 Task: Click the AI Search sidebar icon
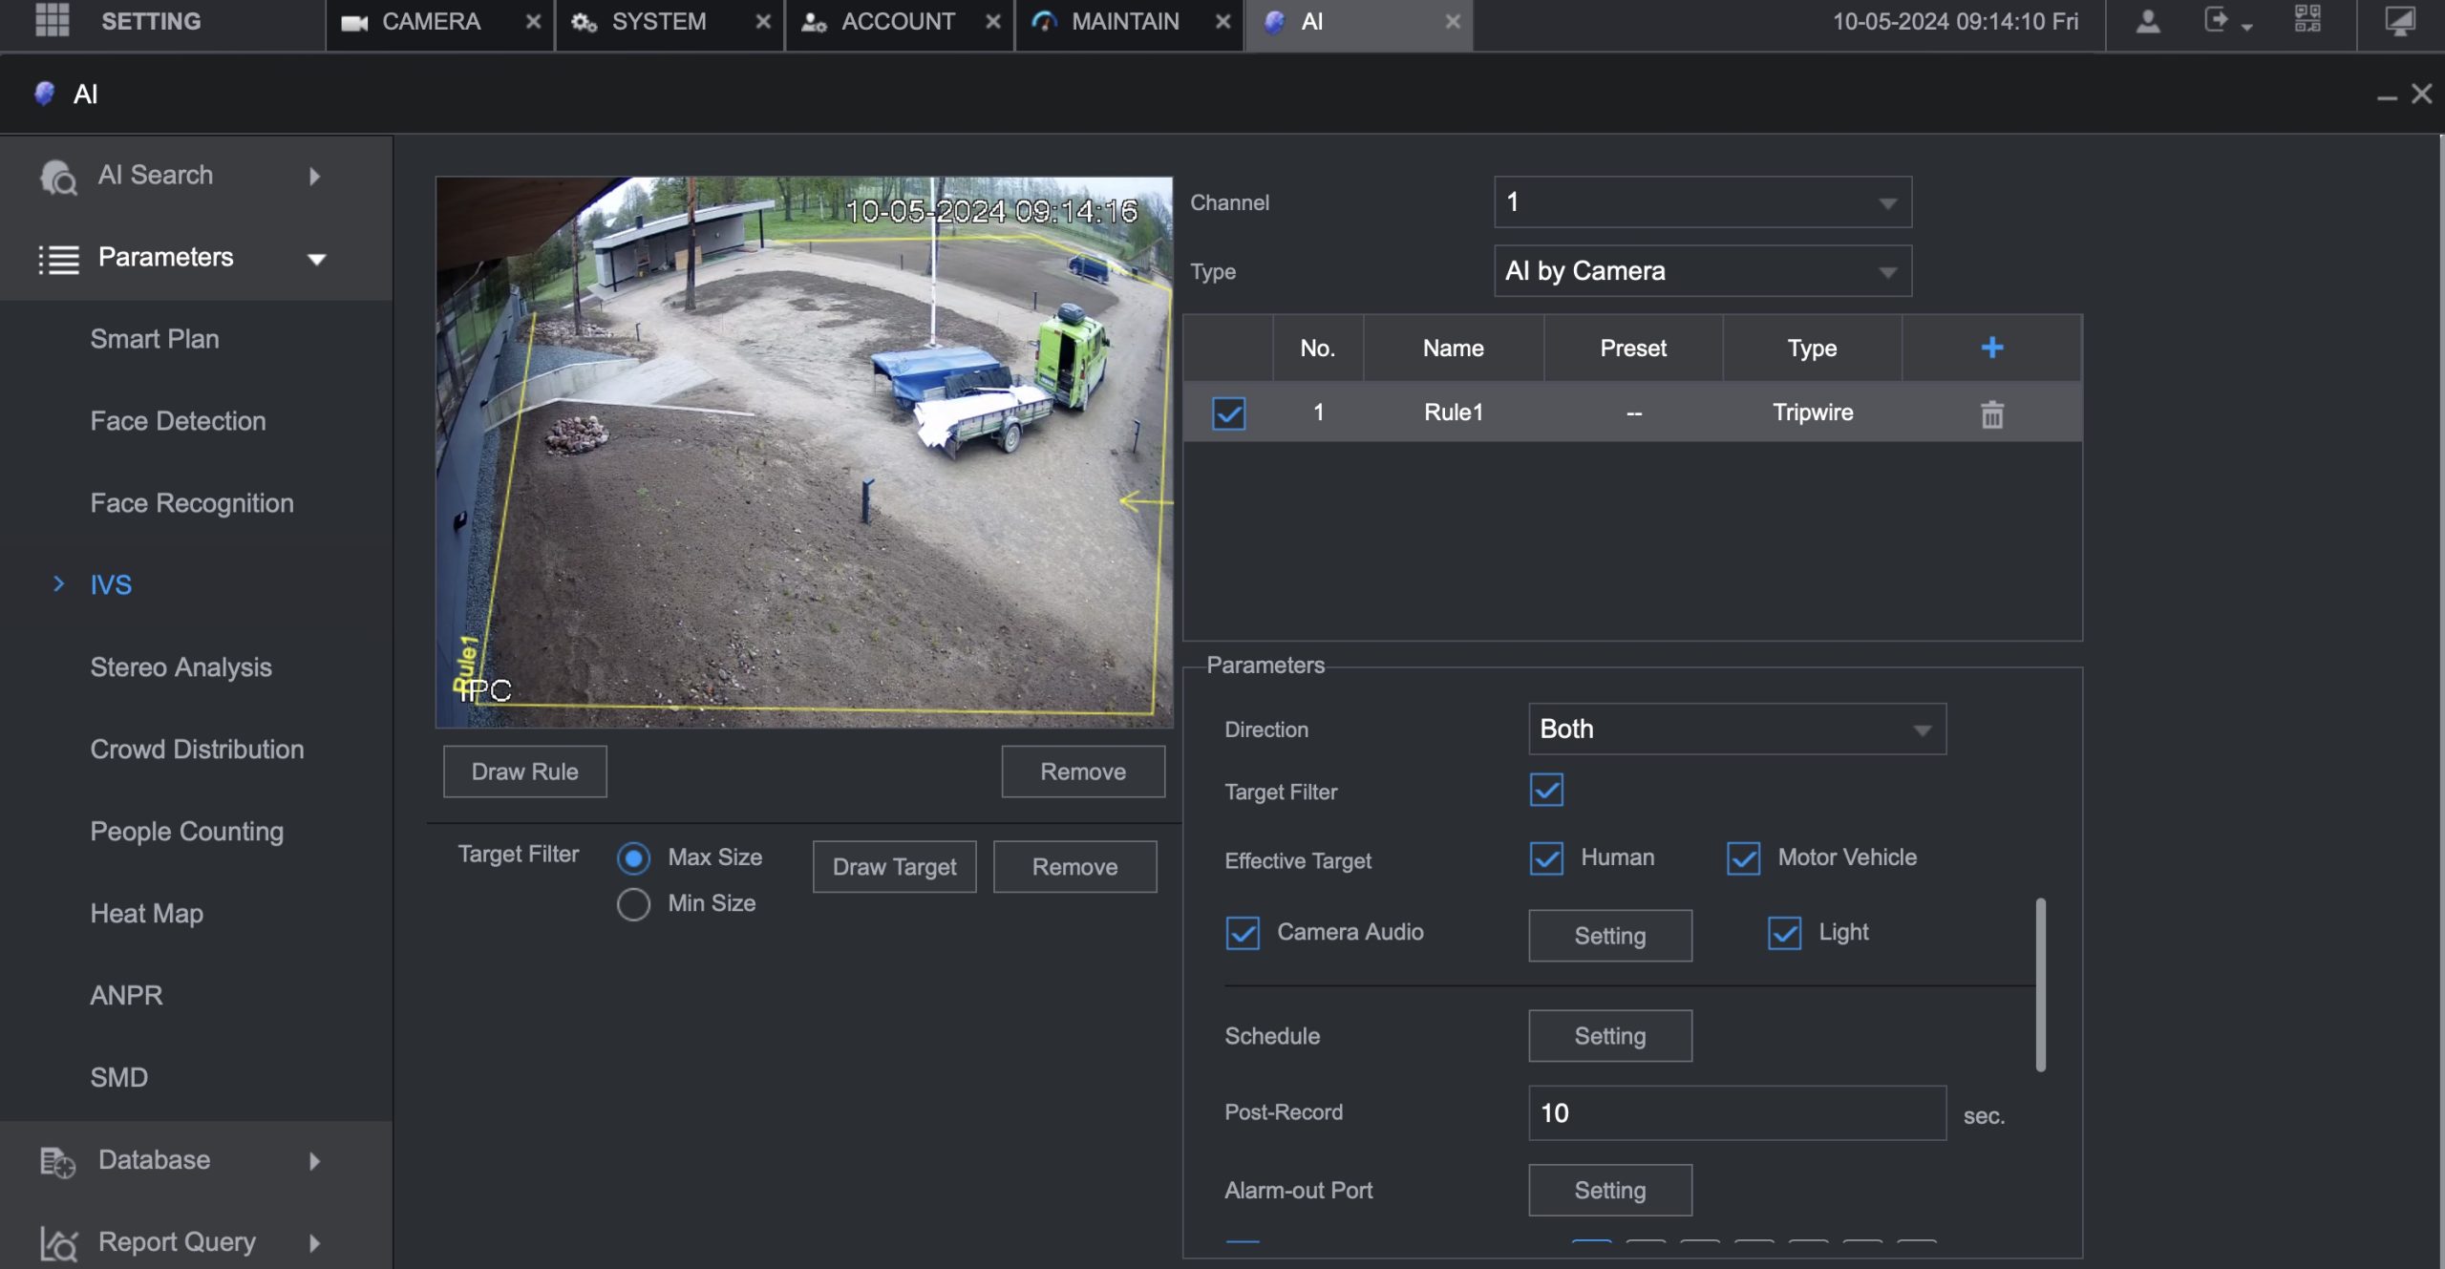coord(58,176)
